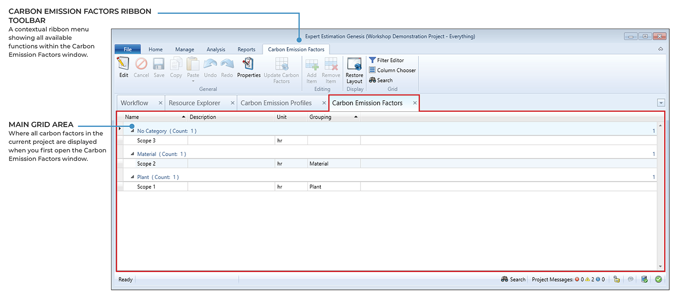
Task: Click the Search binoculars in status bar
Action: tap(504, 279)
